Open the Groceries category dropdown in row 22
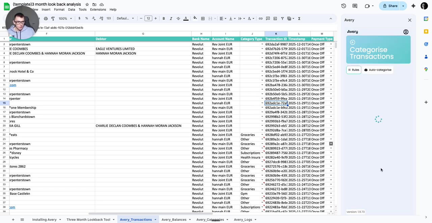Image resolution: width=432 pixels, height=223 pixels. [262, 135]
